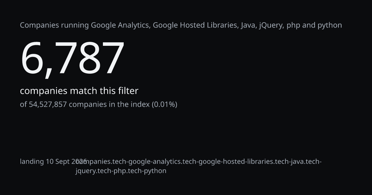This screenshot has width=372, height=195.
Task: Click the "10 Sept" date in the footer
Action: (58, 162)
